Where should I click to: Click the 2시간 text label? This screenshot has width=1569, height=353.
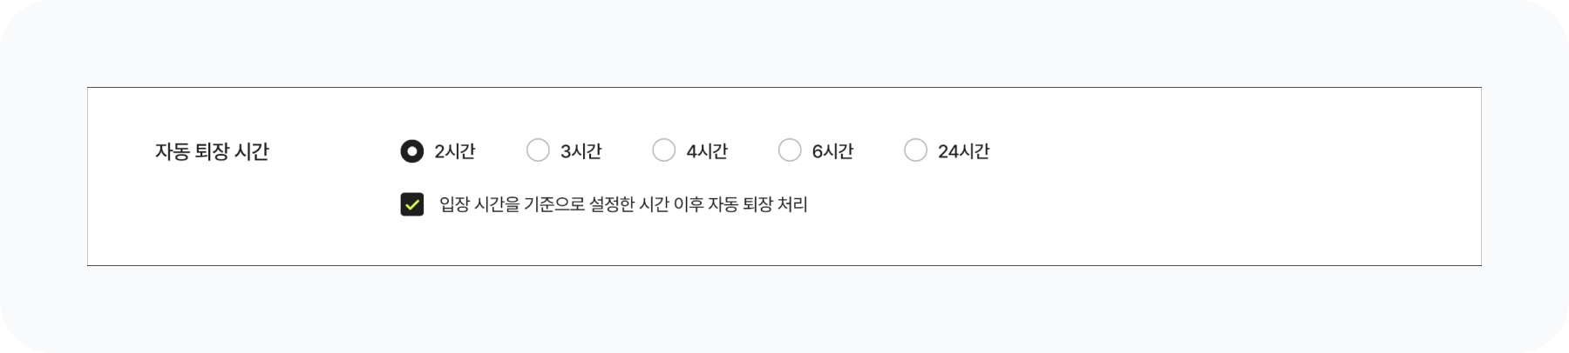[x=454, y=151]
